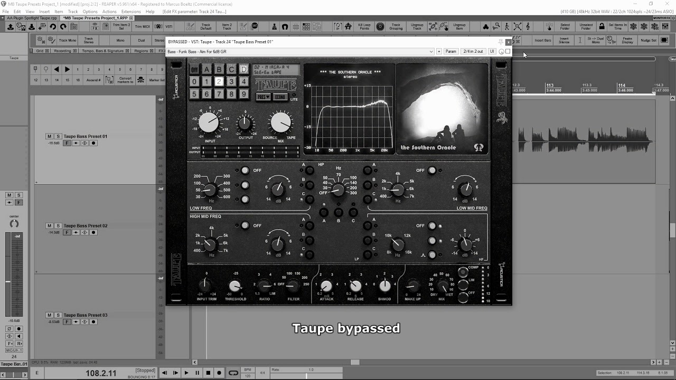
Task: Toggle the LOW FREQ band OFF switch
Action: coord(245,170)
